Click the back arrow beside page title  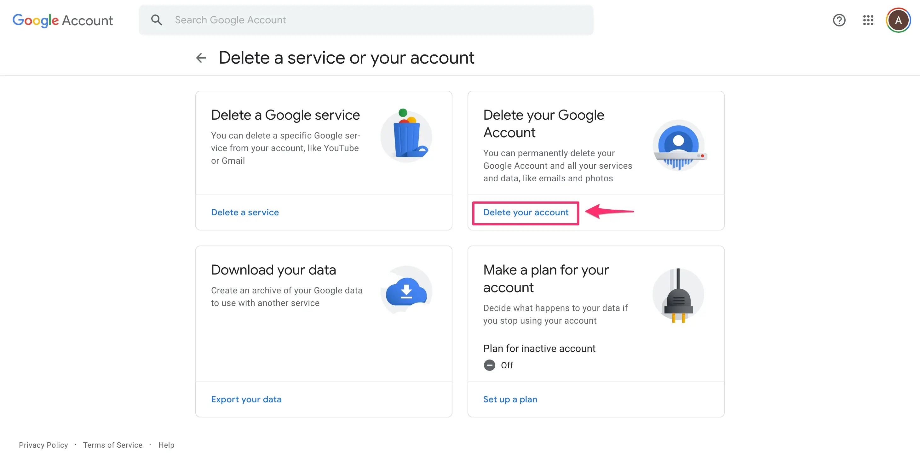(201, 58)
